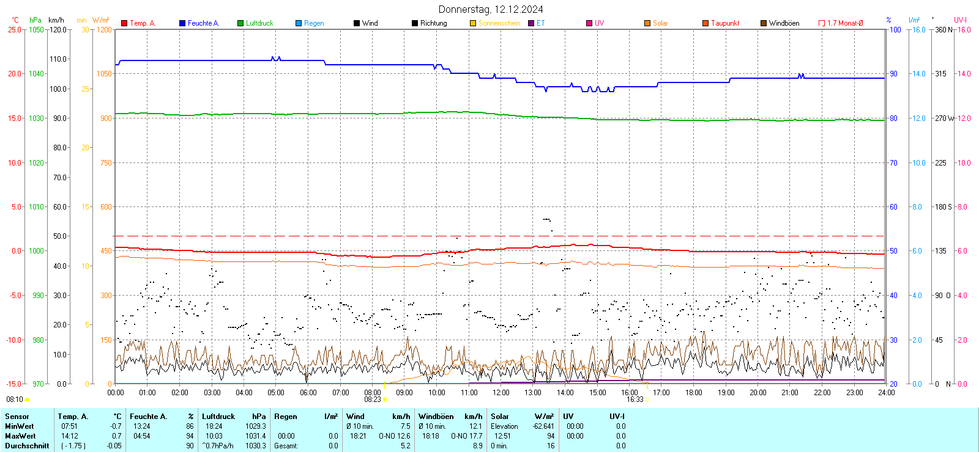Toggle the black Richtung legend box
Screen dimensions: 979x452
point(415,23)
